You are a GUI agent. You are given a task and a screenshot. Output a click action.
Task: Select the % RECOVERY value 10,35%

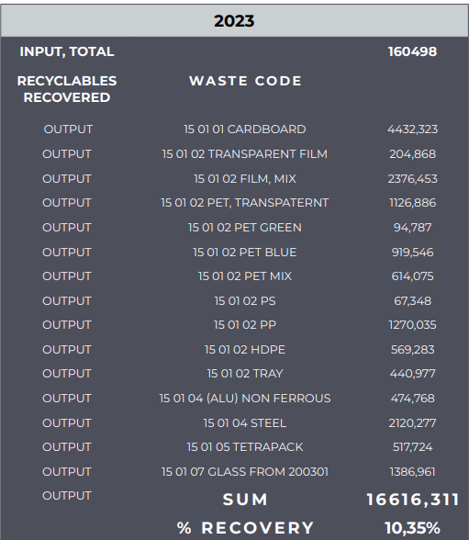coord(413,528)
